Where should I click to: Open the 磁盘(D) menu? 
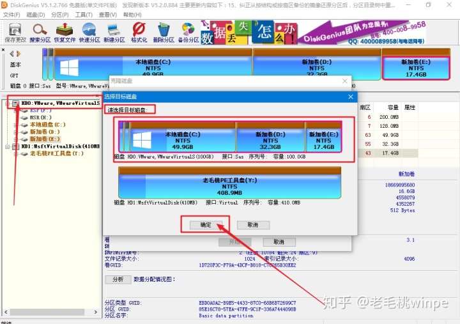36,15
